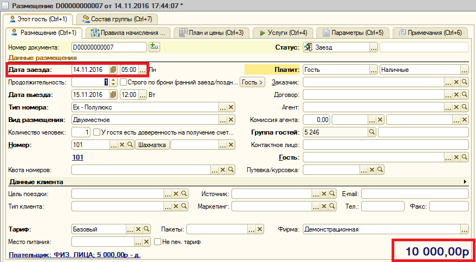Screen dimensions: 476x262
Task: Click the E-mail input field
Action: [x=414, y=194]
